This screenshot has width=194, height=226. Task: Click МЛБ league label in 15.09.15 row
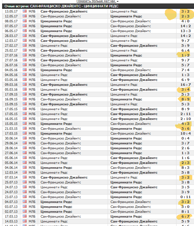coord(32,104)
